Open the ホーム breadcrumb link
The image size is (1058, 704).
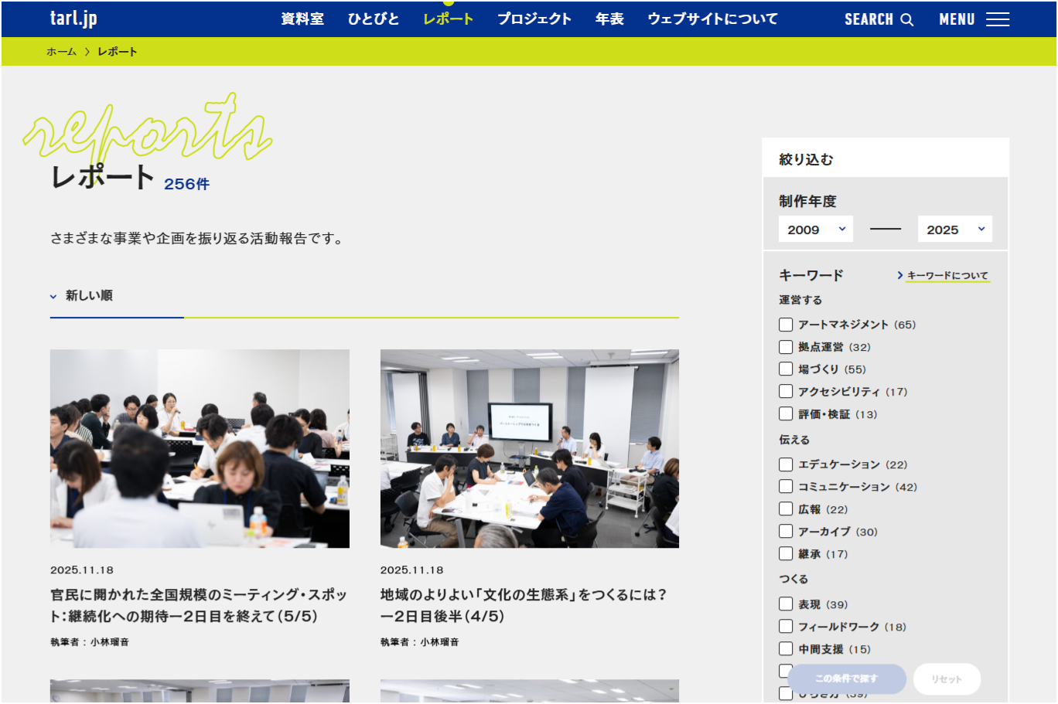(61, 52)
